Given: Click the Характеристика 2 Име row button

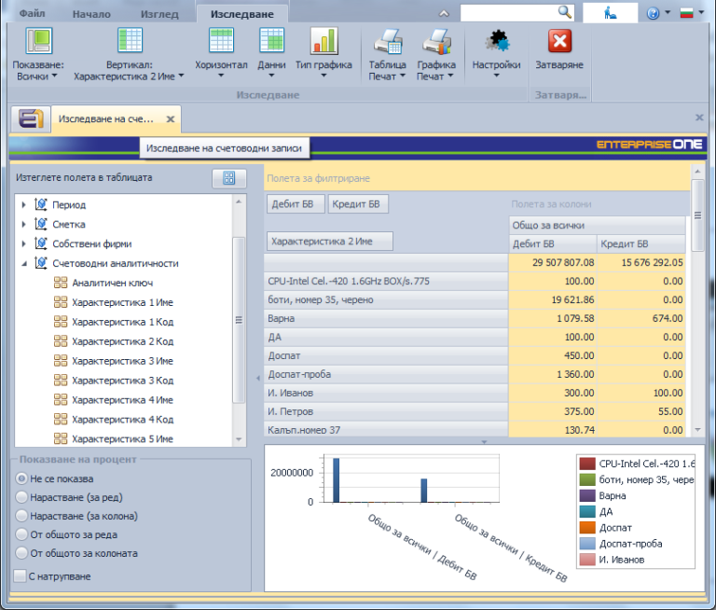Looking at the screenshot, I should coord(330,242).
